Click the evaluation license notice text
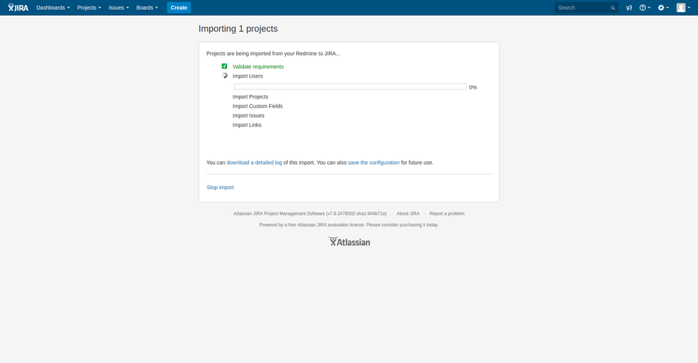Viewport: 698px width, 363px height. 349,225
